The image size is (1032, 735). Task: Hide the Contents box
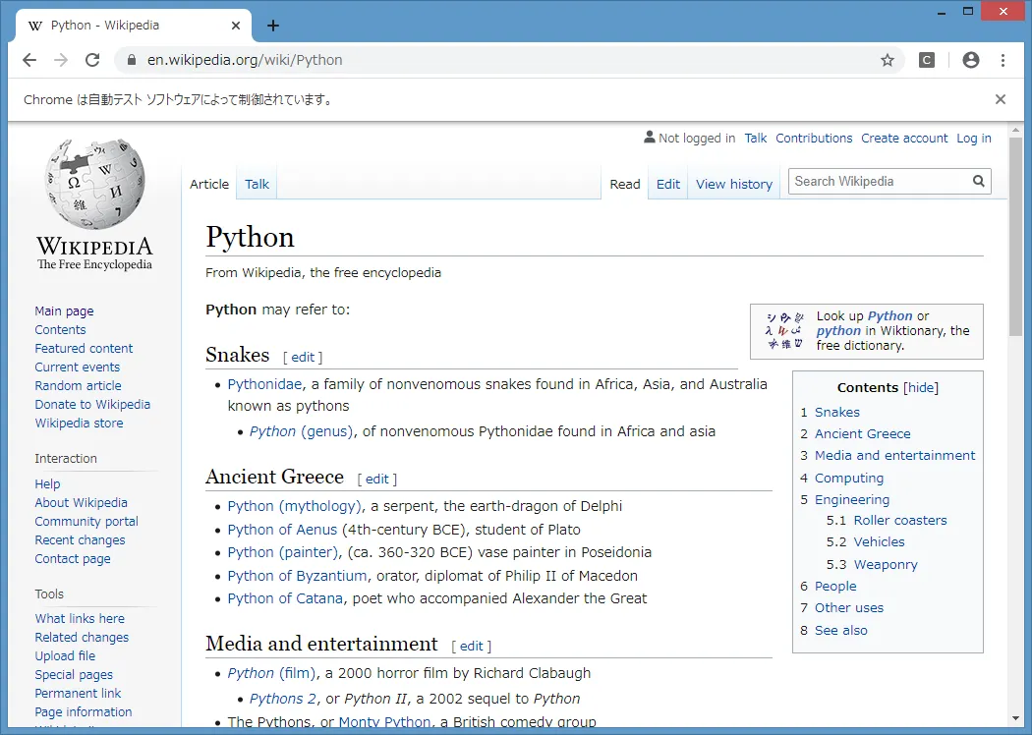tap(920, 387)
